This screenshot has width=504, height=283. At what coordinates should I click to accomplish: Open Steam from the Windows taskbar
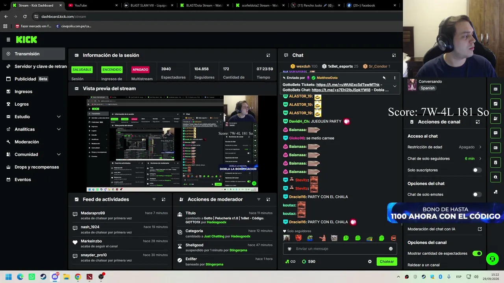43,277
